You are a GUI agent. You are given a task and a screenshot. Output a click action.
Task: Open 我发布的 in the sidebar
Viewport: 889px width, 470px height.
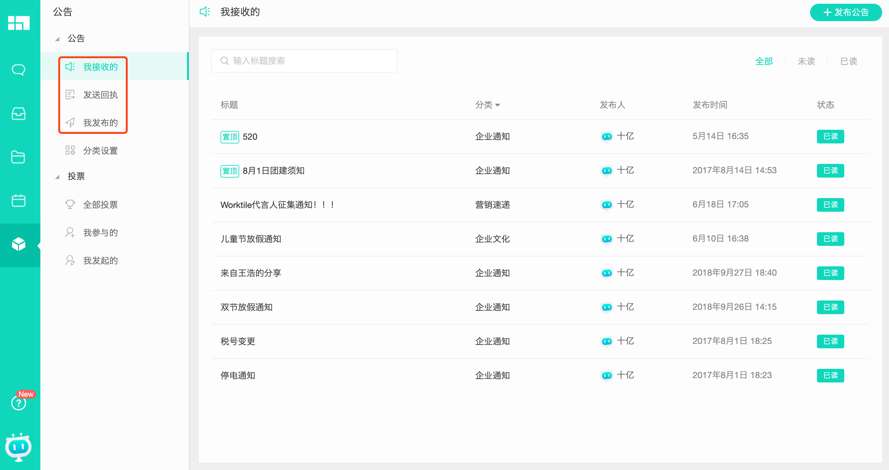[x=100, y=122]
